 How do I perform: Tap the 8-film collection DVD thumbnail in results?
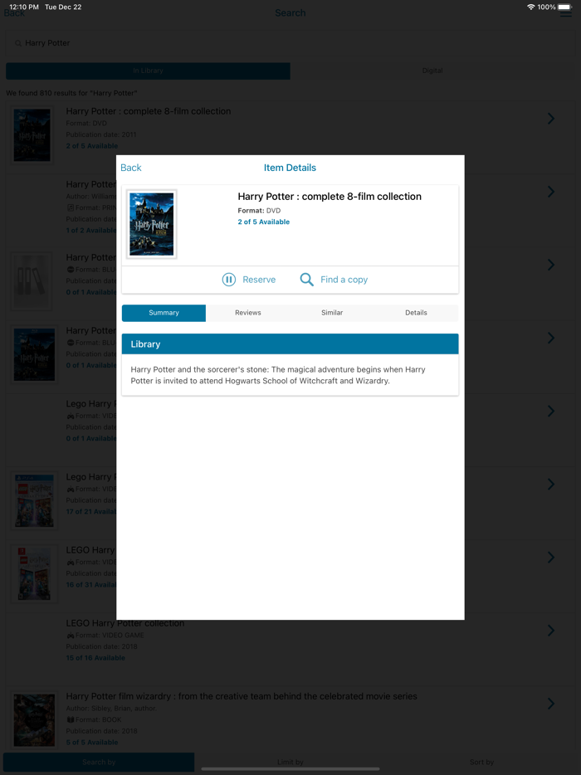(x=32, y=135)
